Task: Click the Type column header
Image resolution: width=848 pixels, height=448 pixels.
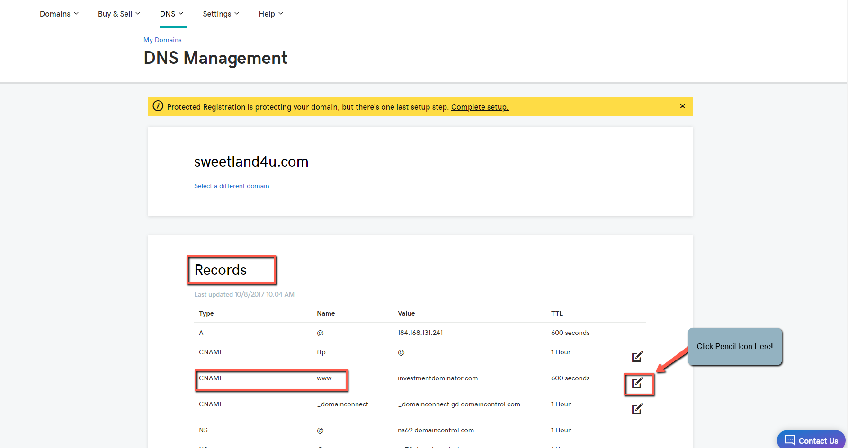Action: [x=206, y=313]
